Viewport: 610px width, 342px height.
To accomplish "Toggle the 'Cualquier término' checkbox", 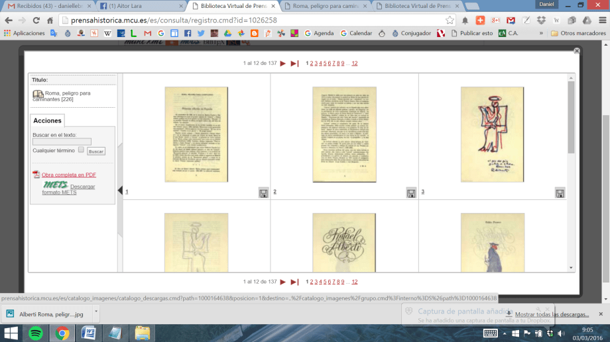I will coord(81,150).
